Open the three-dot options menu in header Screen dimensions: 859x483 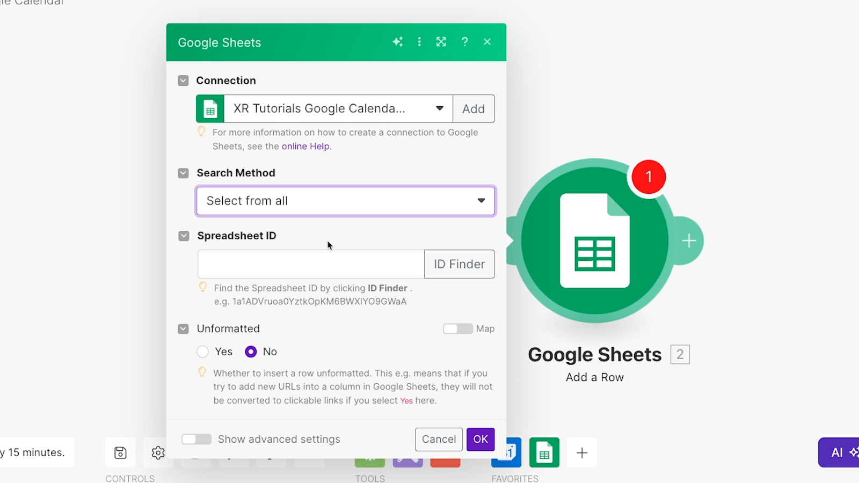click(x=419, y=42)
